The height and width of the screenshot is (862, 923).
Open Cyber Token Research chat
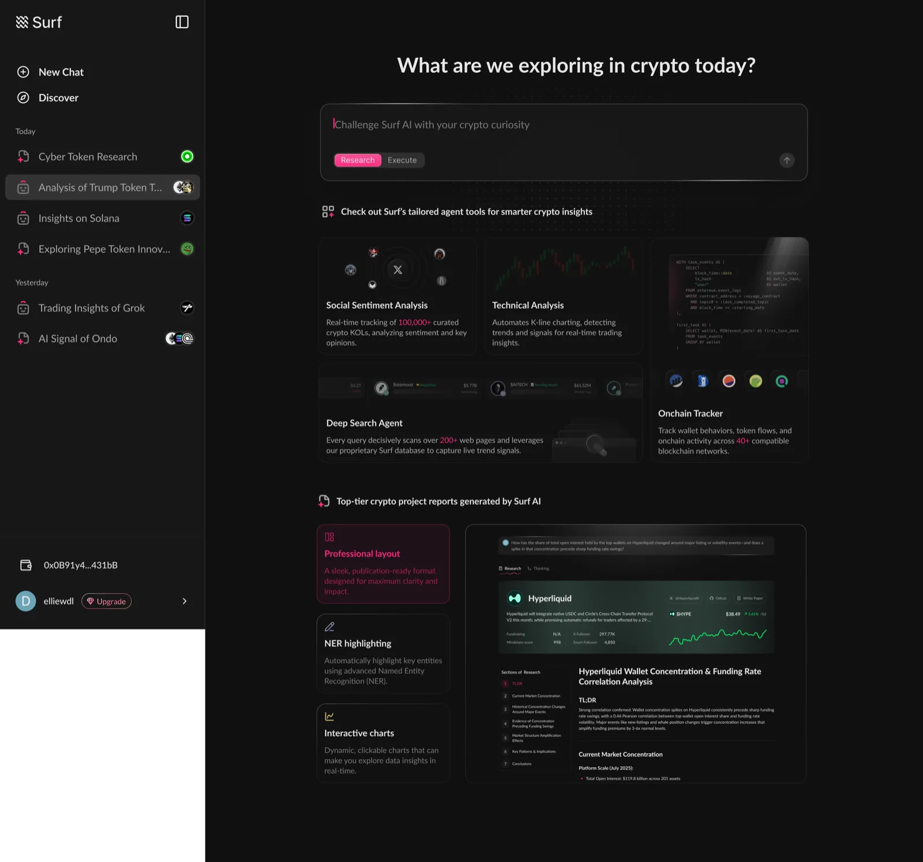pos(103,156)
